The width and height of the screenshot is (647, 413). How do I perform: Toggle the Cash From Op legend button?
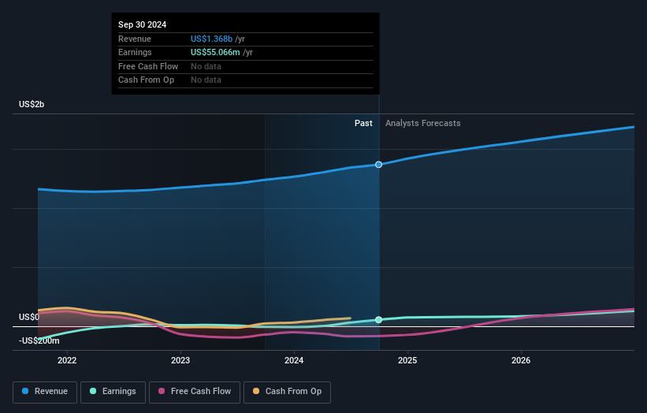coord(287,392)
